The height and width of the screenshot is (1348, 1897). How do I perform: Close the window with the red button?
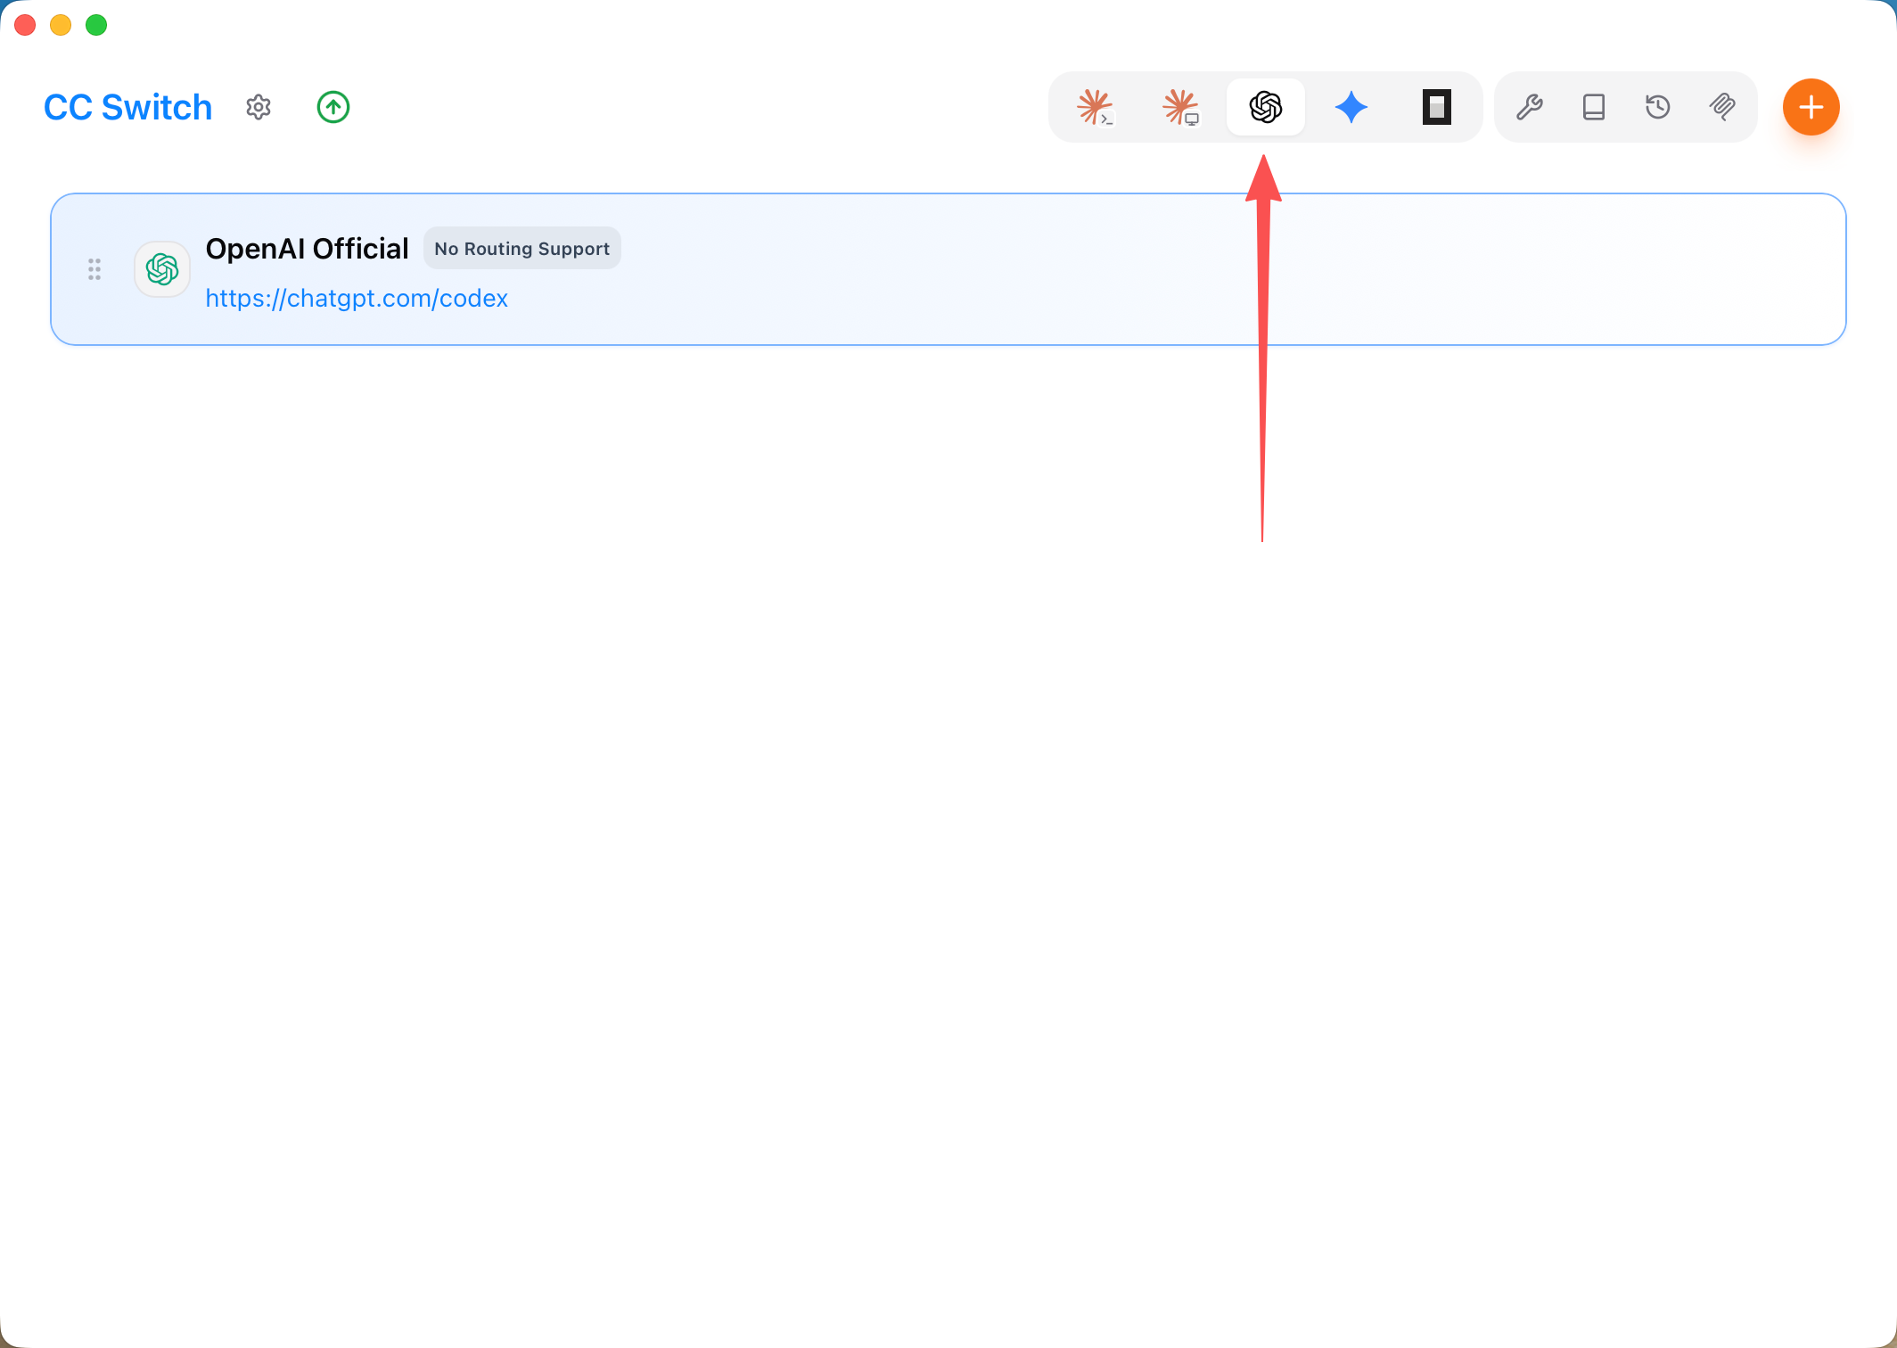(x=25, y=25)
